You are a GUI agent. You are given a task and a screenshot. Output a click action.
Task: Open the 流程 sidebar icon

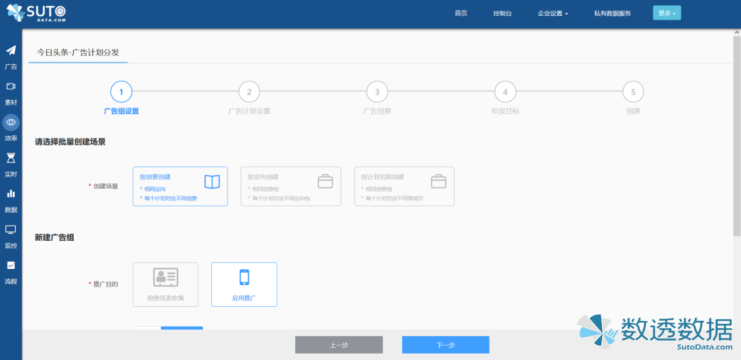[x=11, y=265]
